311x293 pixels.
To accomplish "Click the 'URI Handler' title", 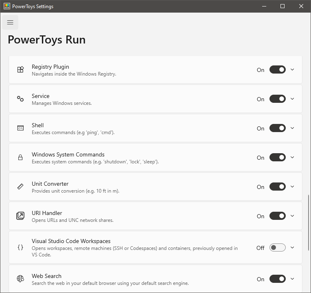I will (47, 213).
